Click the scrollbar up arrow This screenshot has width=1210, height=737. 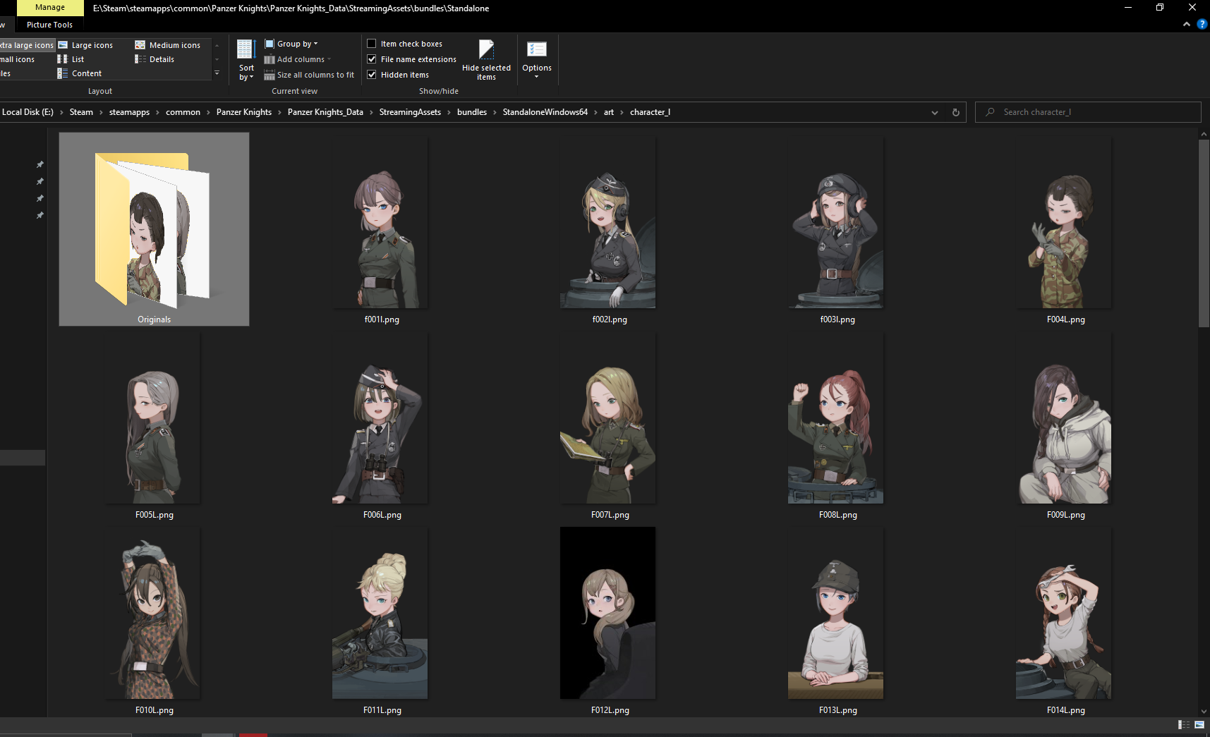pyautogui.click(x=1204, y=134)
